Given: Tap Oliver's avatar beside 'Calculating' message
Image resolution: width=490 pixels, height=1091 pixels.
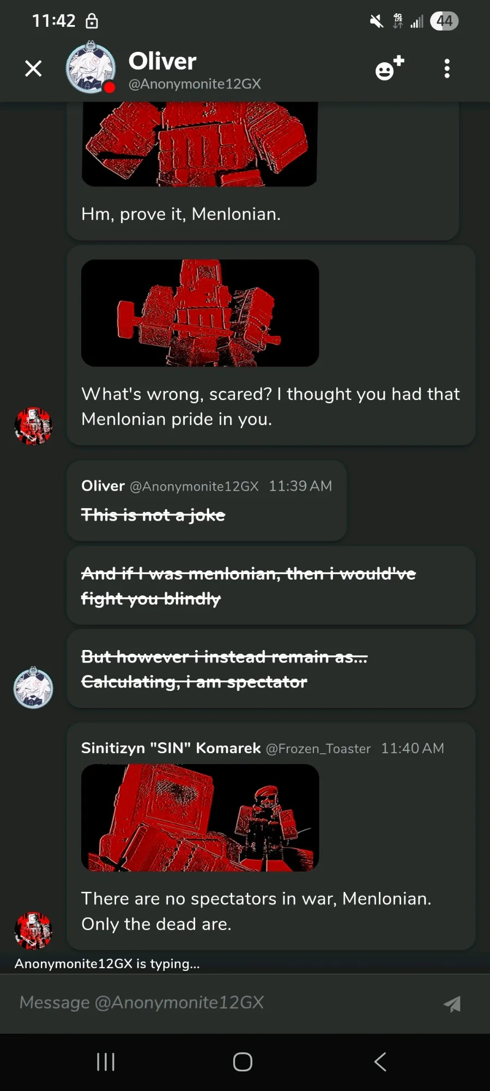Looking at the screenshot, I should (33, 688).
